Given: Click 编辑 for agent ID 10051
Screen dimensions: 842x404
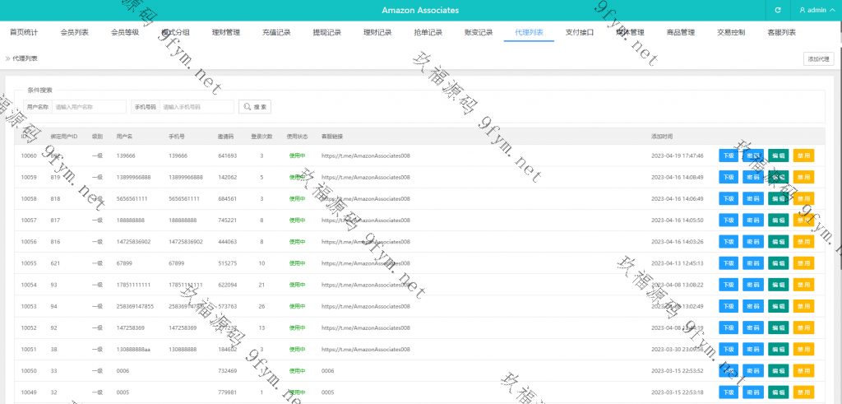Looking at the screenshot, I should point(778,349).
